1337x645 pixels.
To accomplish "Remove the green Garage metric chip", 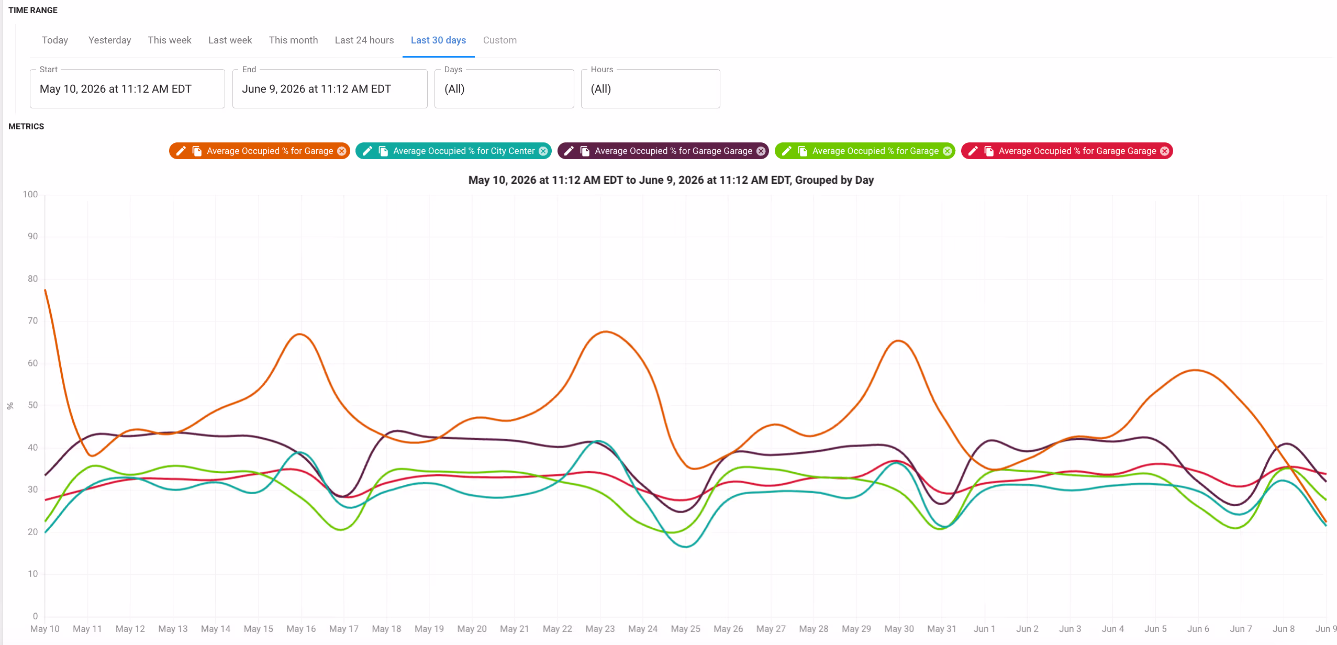I will pos(948,151).
